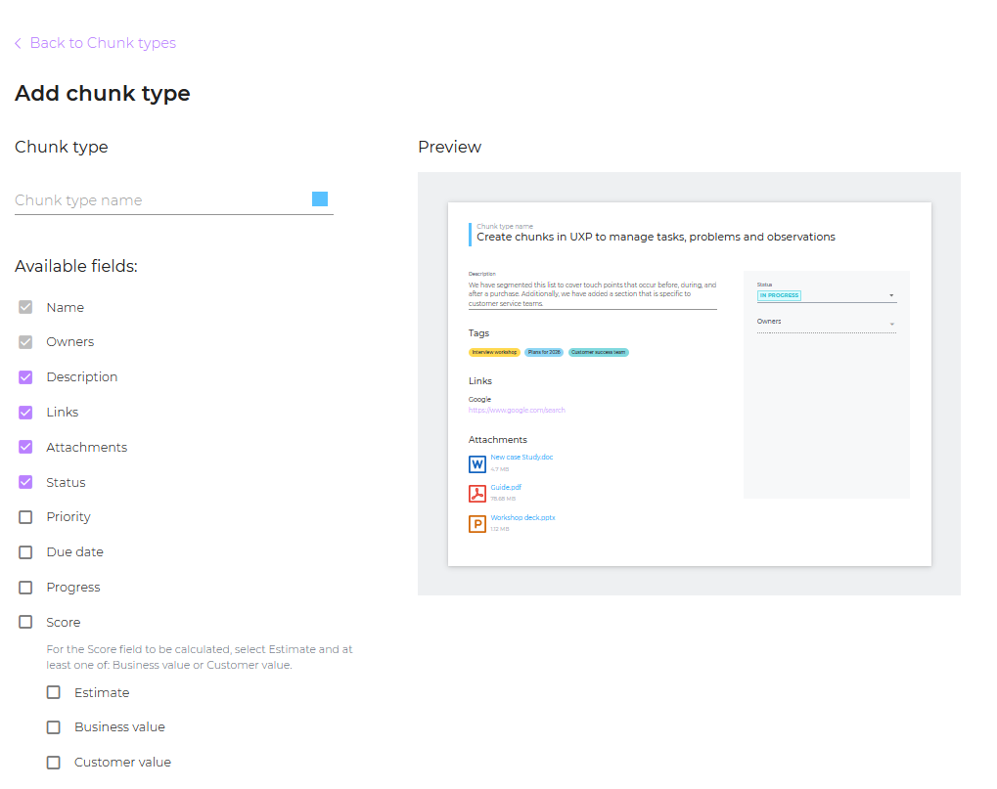
Task: Open Guide.pdf attachment link
Action: [506, 487]
